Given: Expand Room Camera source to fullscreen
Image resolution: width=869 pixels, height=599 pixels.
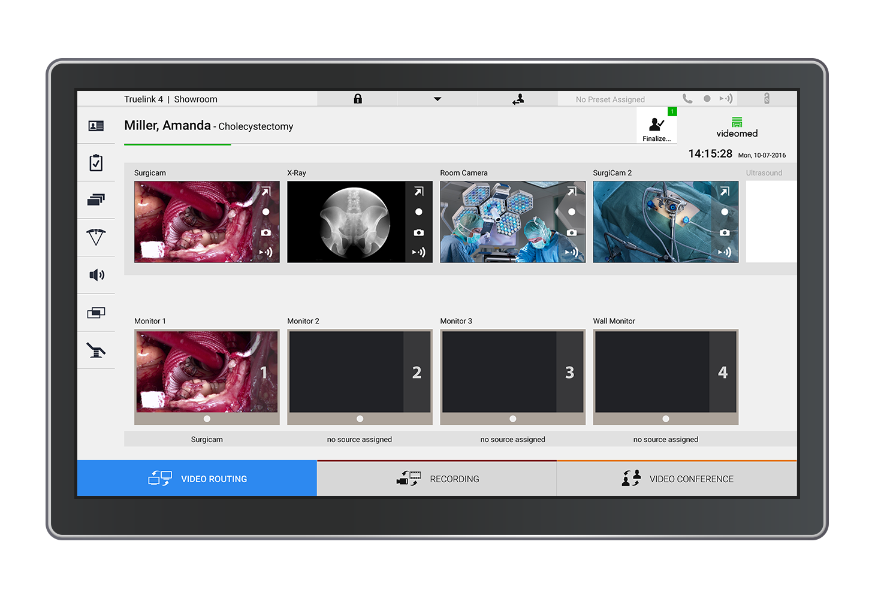Looking at the screenshot, I should click(x=572, y=192).
